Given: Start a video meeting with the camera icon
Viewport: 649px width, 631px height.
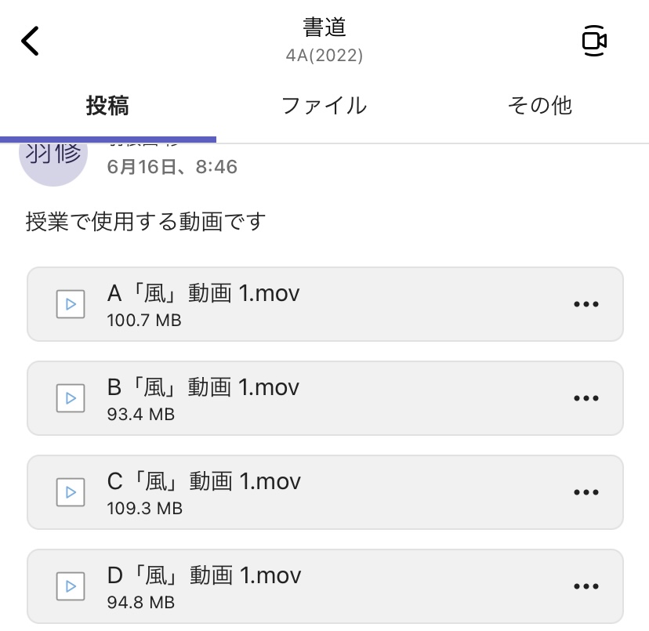Looking at the screenshot, I should pos(594,41).
